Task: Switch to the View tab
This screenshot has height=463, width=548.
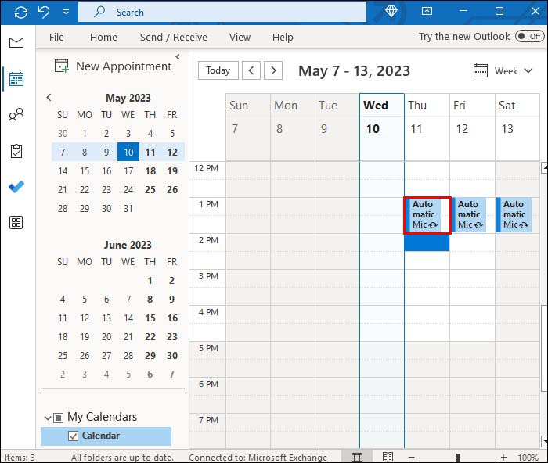Action: pyautogui.click(x=240, y=37)
